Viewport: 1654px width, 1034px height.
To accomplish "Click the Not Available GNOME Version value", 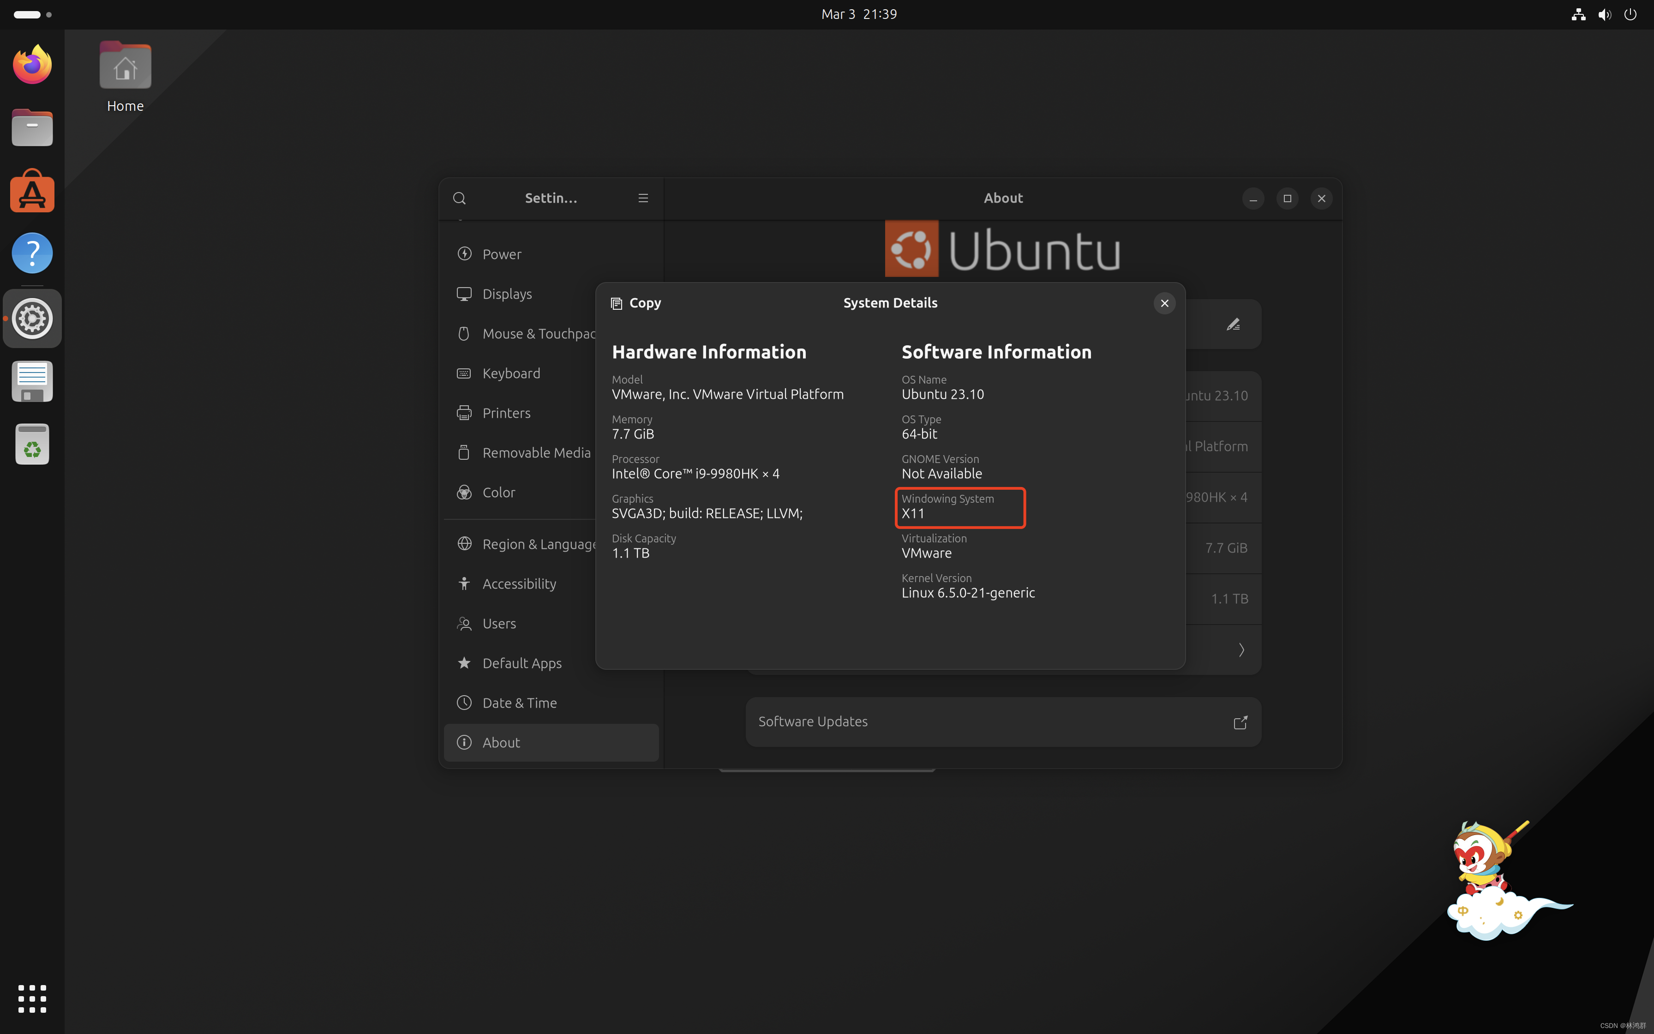I will (x=941, y=474).
